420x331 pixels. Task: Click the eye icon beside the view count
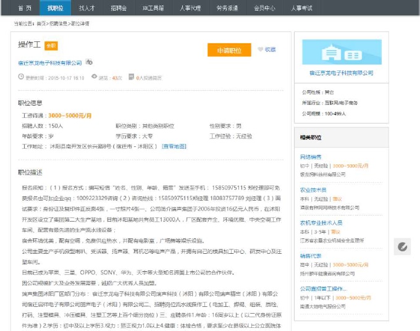(x=94, y=78)
